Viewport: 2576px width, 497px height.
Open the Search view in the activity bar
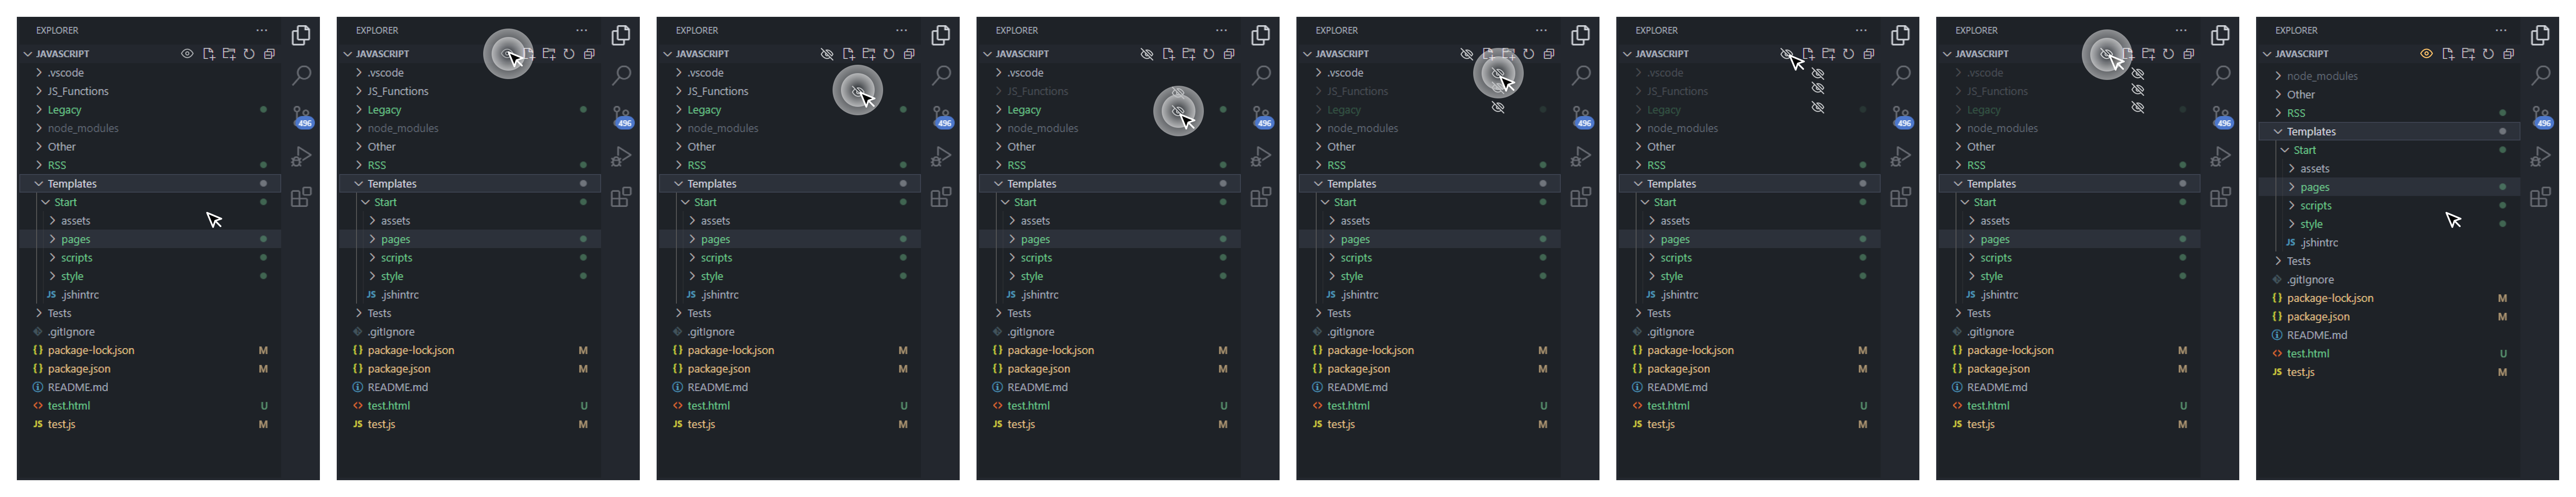click(x=301, y=74)
